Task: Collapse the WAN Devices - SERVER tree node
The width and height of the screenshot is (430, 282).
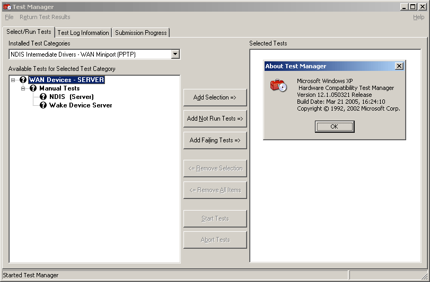Action: pyautogui.click(x=13, y=80)
